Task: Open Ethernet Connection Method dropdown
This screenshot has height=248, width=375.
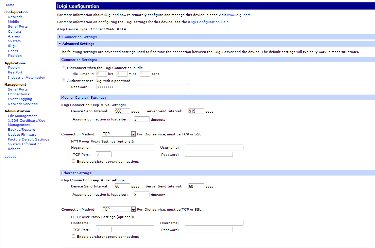Action: [119, 209]
